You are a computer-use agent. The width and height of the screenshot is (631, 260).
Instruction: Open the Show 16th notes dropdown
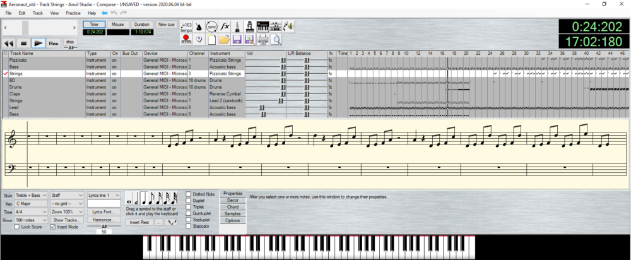(32, 220)
